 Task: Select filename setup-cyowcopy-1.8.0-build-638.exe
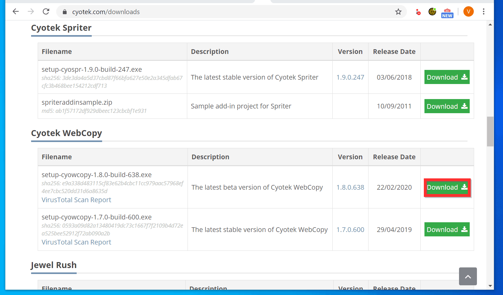[97, 175]
